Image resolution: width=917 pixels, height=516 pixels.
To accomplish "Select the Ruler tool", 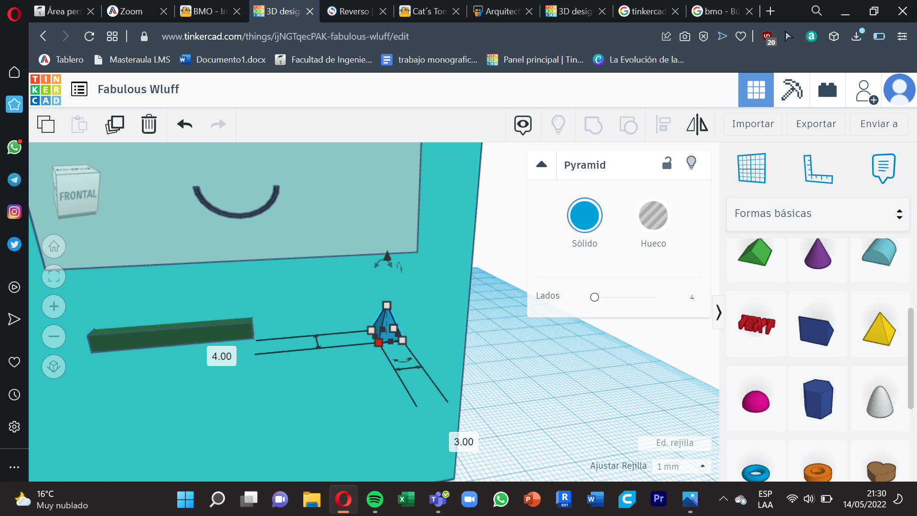I will pyautogui.click(x=818, y=169).
